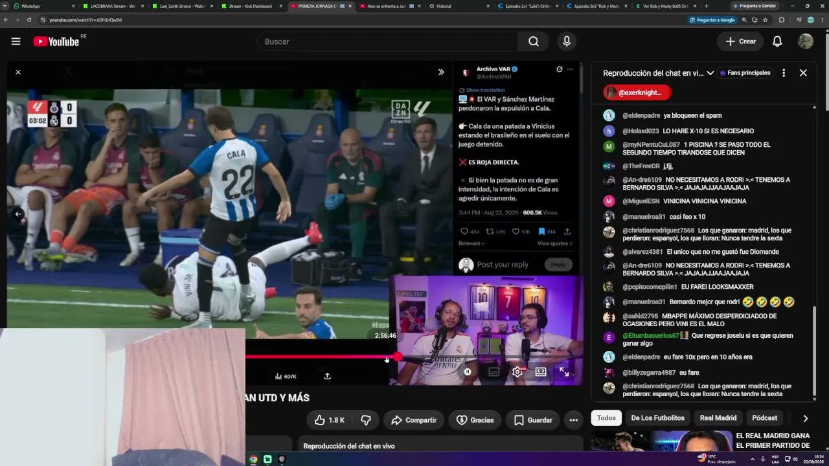Close the chat replay panel
The image size is (829, 466).
[803, 73]
